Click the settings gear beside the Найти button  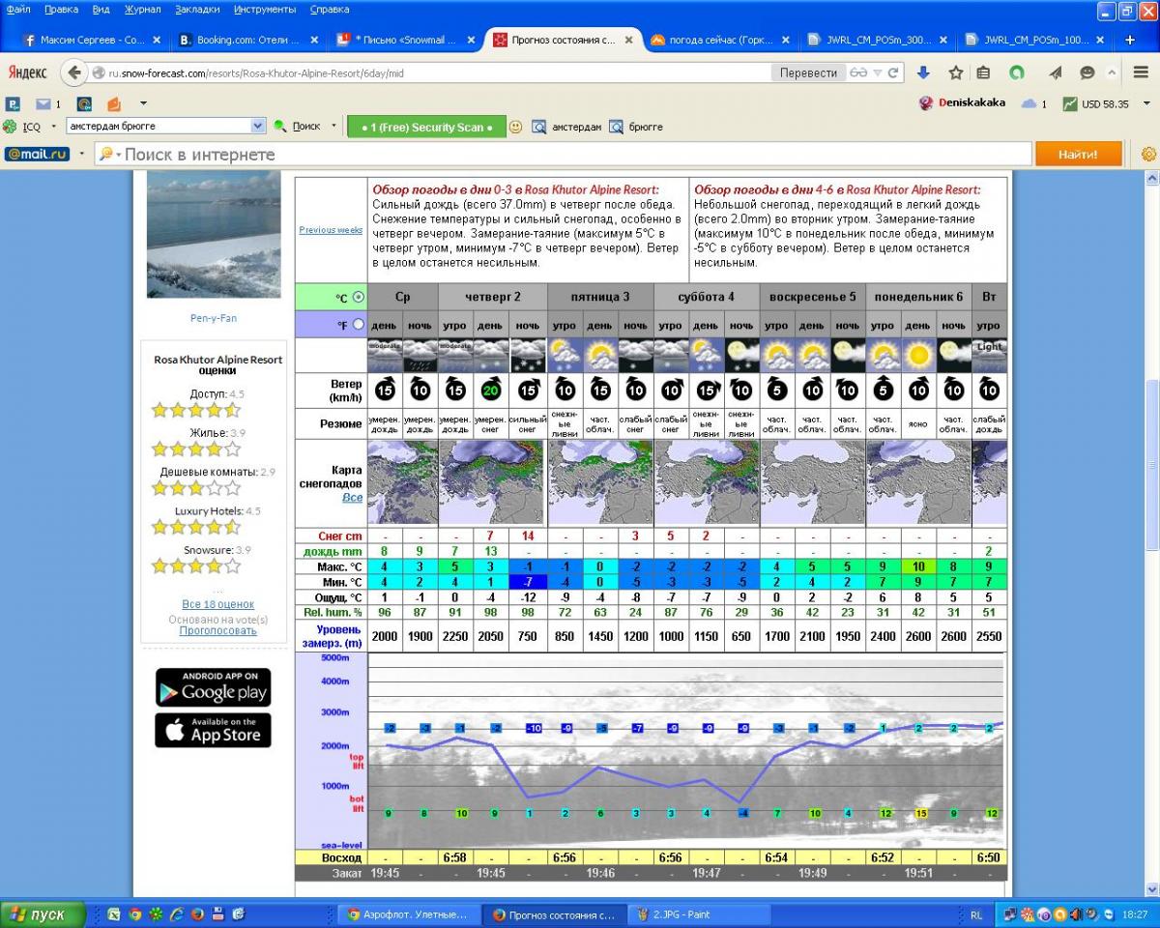1148,154
